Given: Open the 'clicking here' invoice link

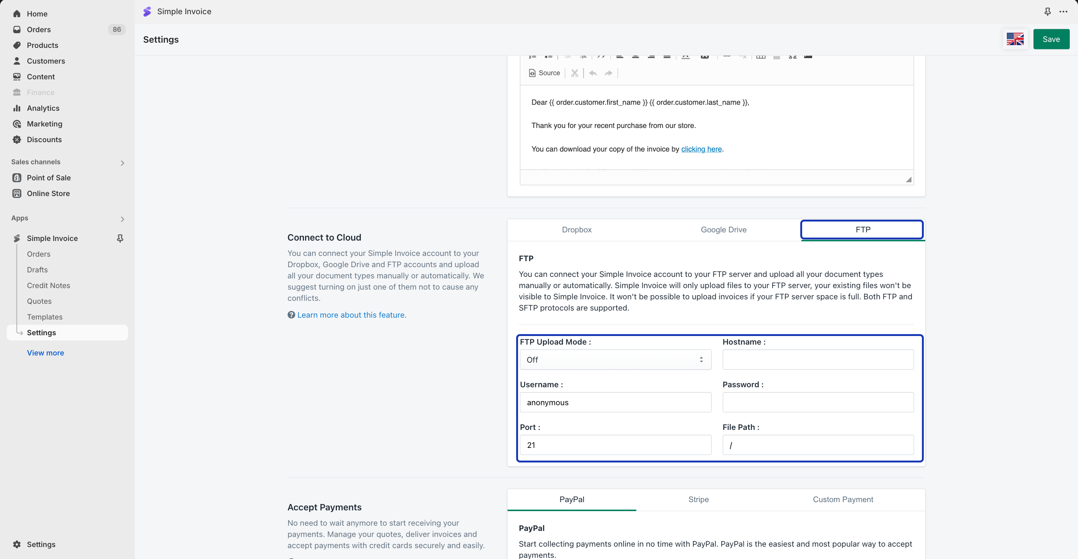Looking at the screenshot, I should tap(701, 149).
